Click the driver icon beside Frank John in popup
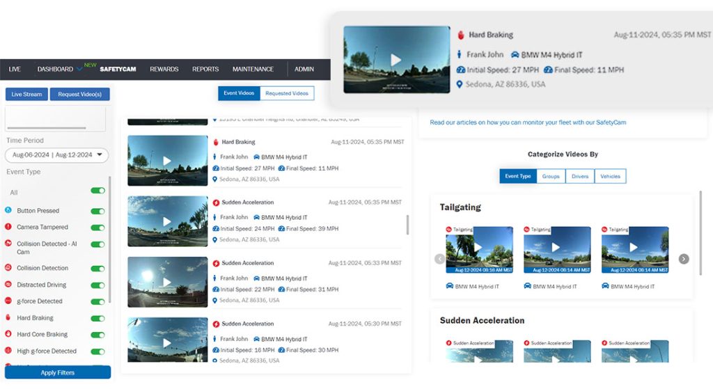 [x=460, y=54]
